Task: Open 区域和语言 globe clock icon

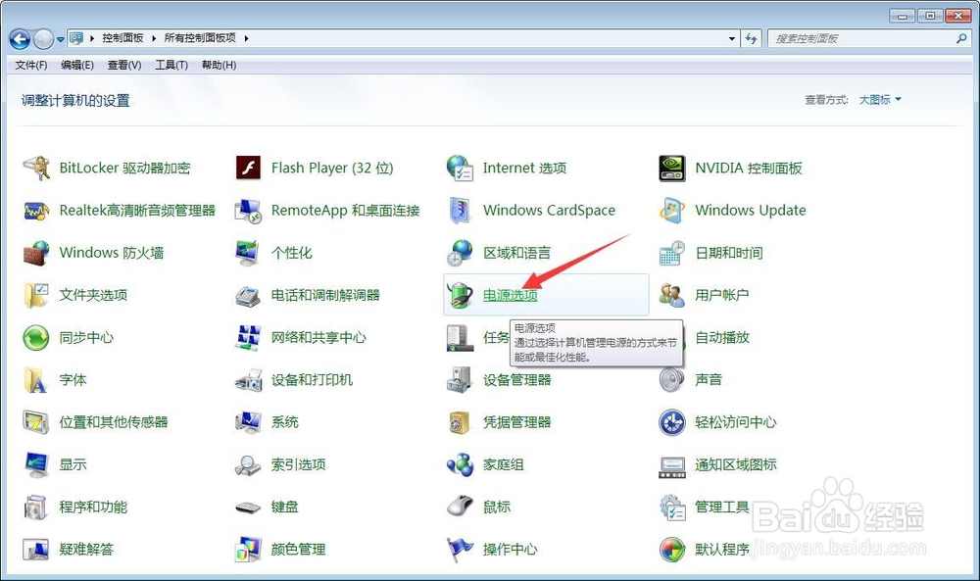Action: tap(460, 253)
